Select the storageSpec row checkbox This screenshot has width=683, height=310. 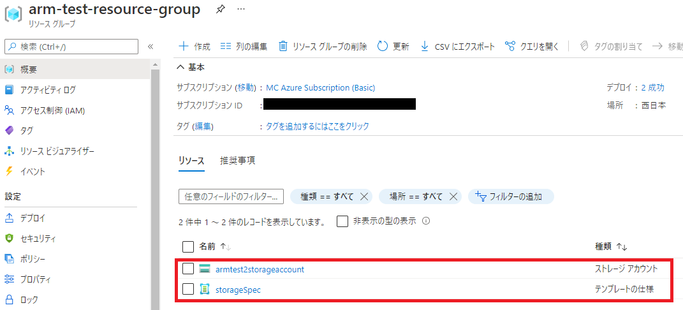[x=187, y=289]
